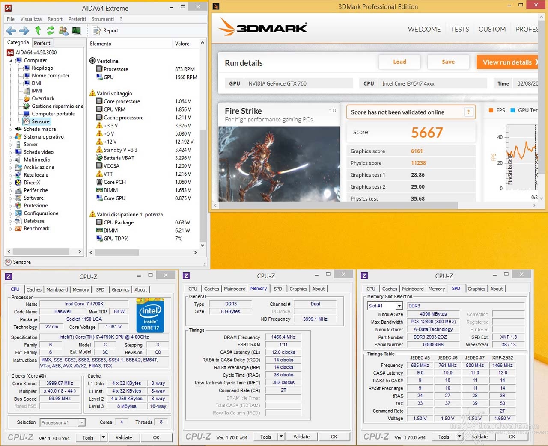Open the Slot #1 memory slot dropdown
The image size is (548, 446).
click(x=385, y=306)
